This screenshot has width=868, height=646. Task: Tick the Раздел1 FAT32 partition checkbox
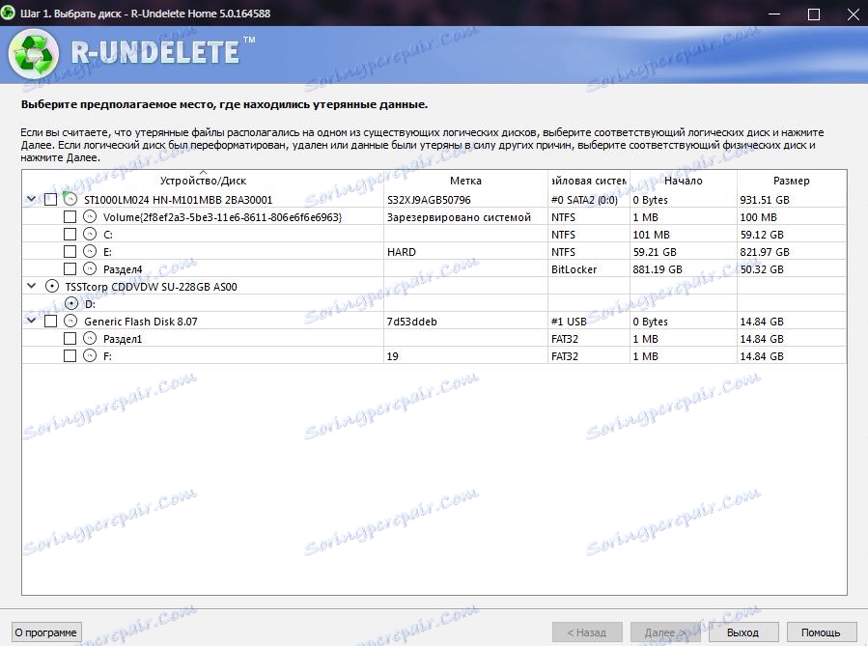[70, 338]
